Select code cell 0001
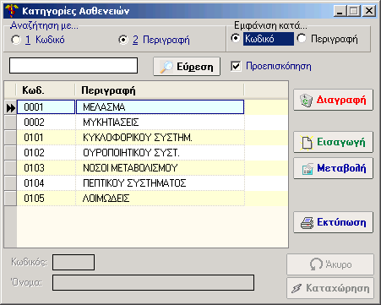This screenshot has height=305, width=381. (x=46, y=107)
